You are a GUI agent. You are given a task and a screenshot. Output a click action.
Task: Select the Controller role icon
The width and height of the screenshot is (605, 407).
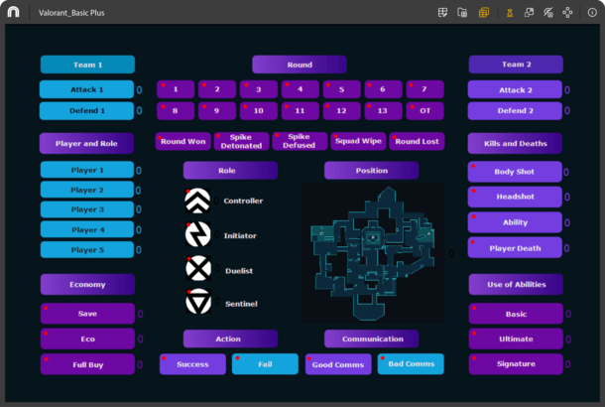[197, 201]
